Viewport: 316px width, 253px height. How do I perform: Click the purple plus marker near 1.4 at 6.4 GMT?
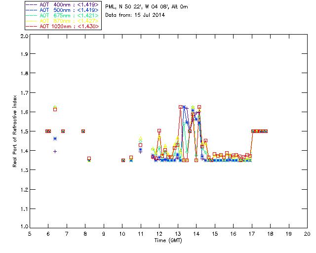tap(55, 151)
